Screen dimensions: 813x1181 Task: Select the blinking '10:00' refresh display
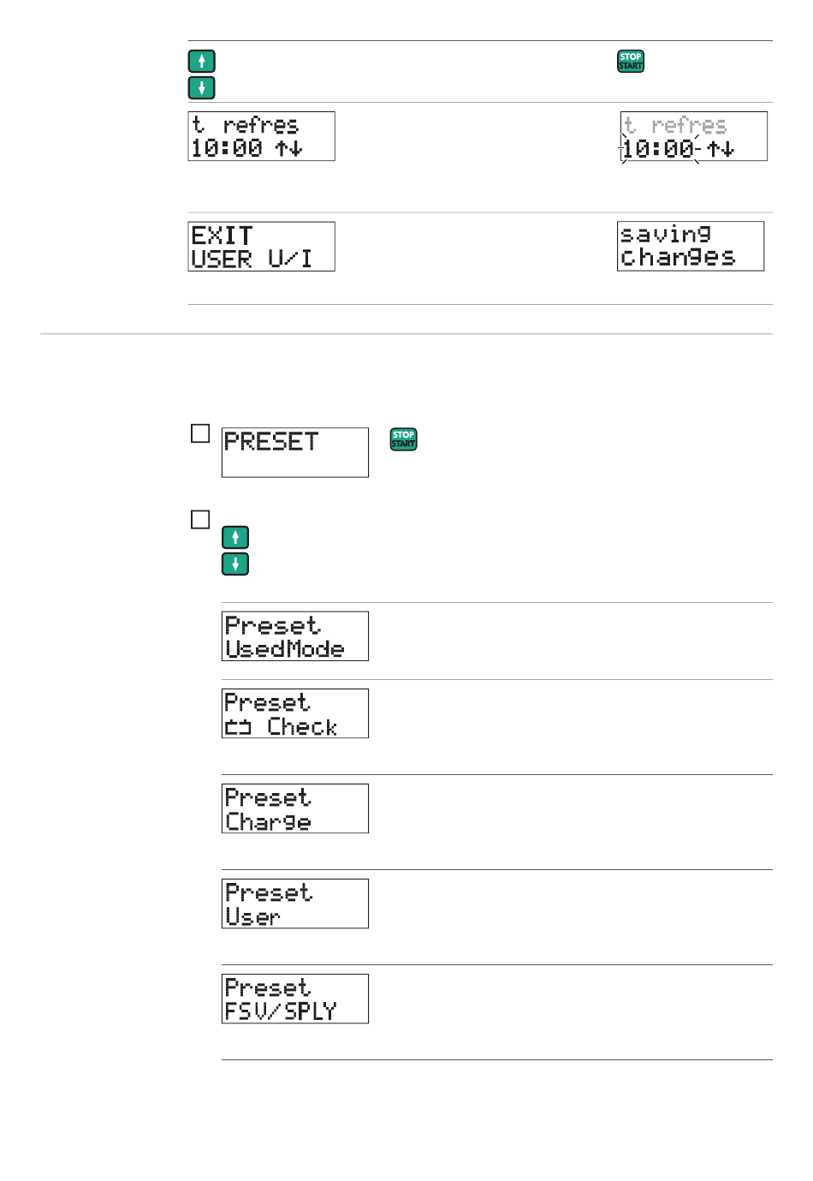click(x=694, y=136)
